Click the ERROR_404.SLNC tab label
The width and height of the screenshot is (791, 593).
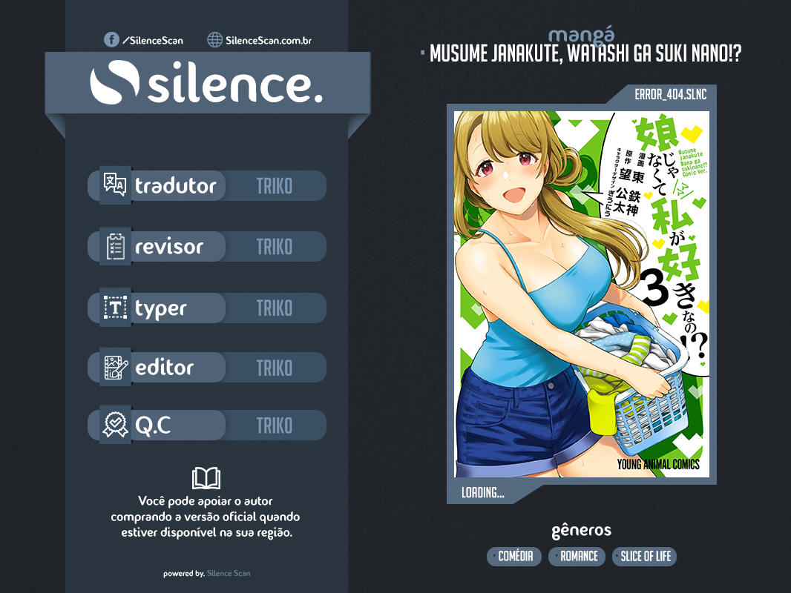point(669,94)
